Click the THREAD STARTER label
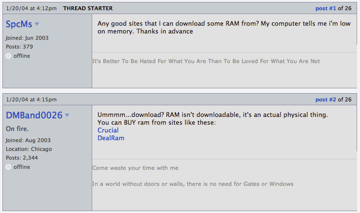The height and width of the screenshot is (213, 360). pos(88,8)
